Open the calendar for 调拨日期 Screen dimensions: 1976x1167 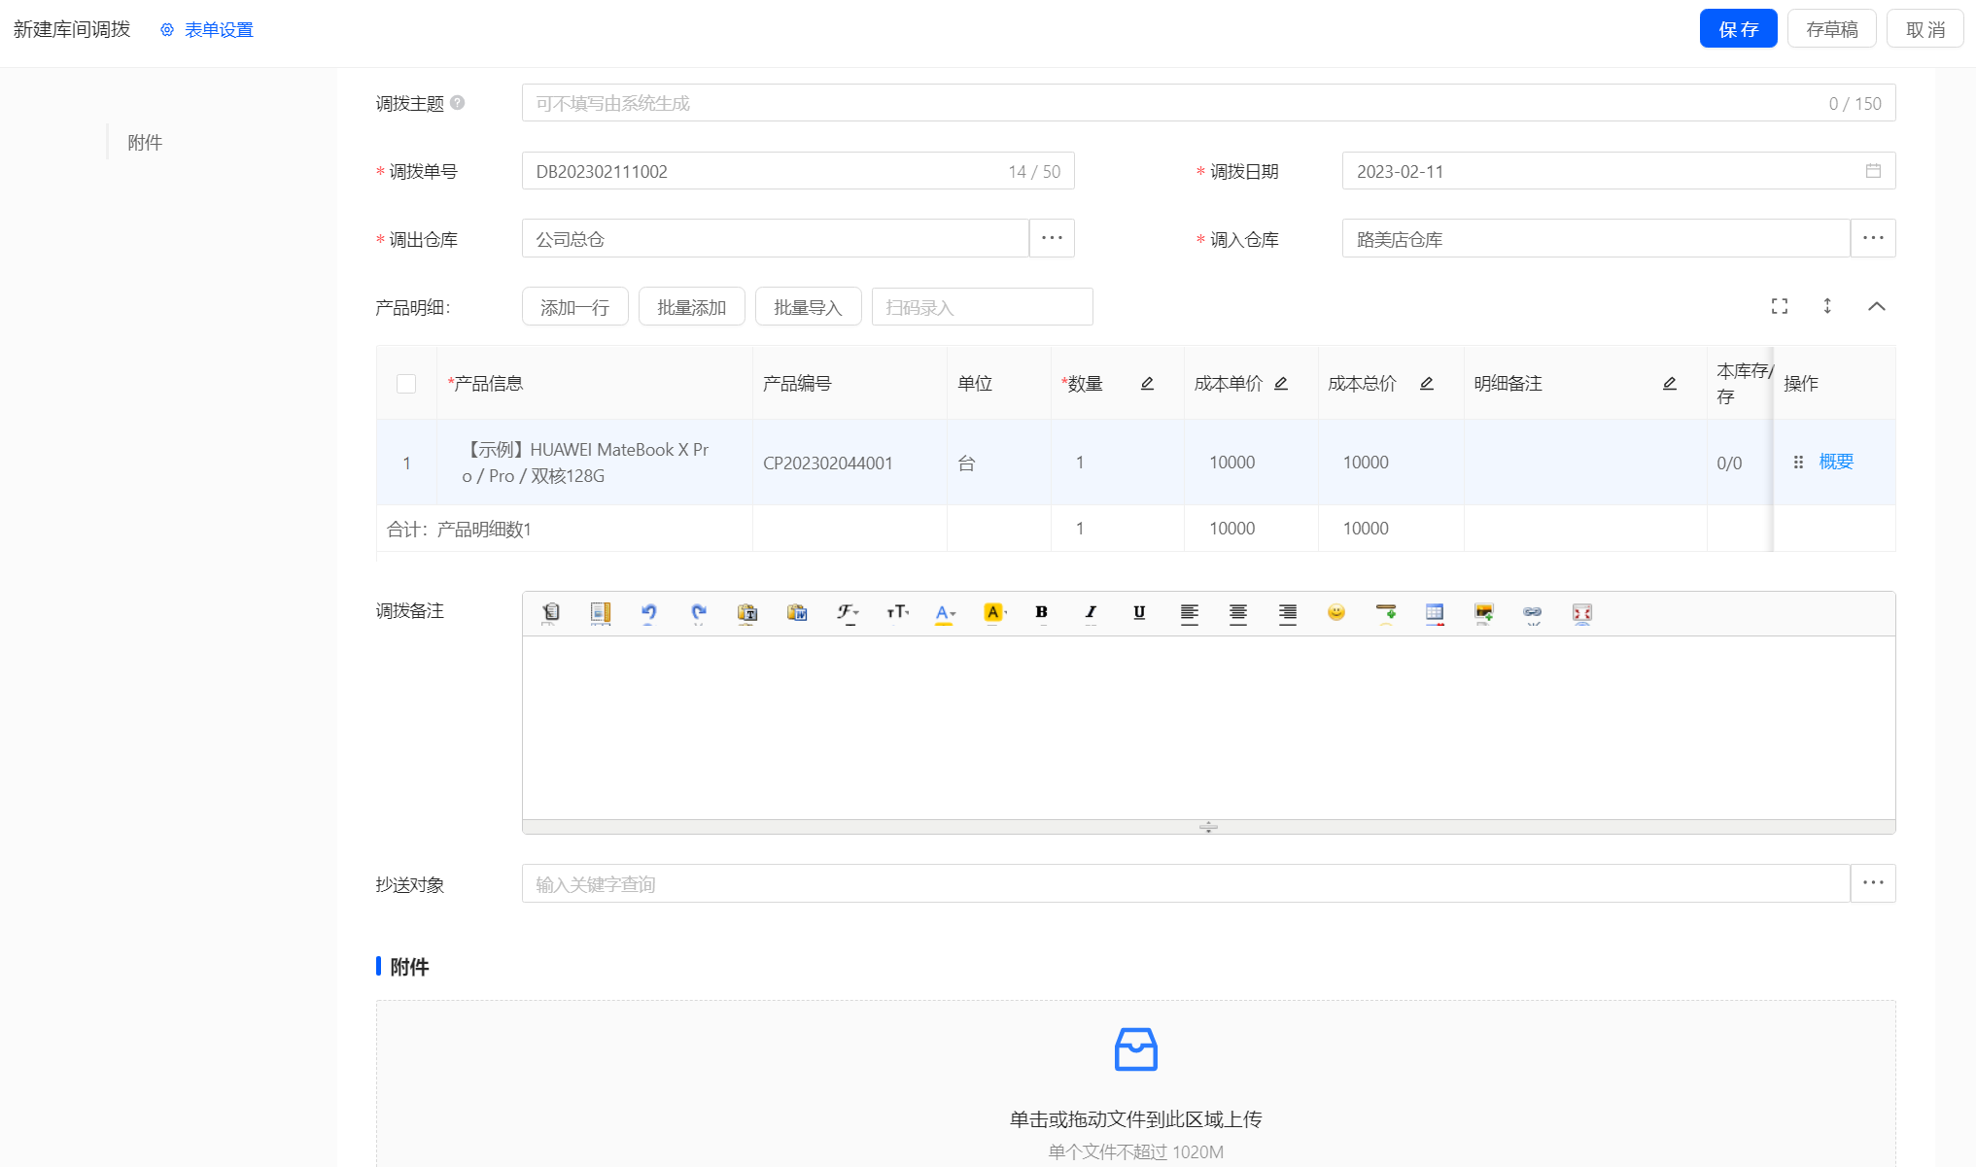click(x=1873, y=171)
